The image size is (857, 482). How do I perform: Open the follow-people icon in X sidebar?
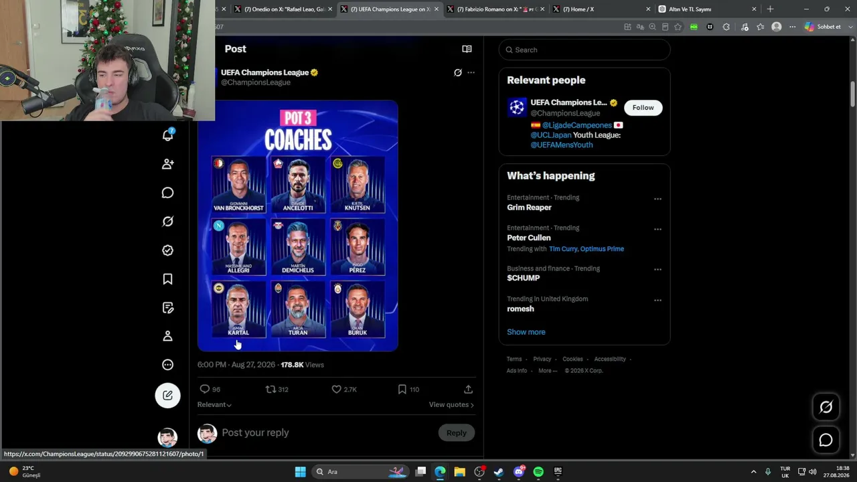tap(168, 164)
